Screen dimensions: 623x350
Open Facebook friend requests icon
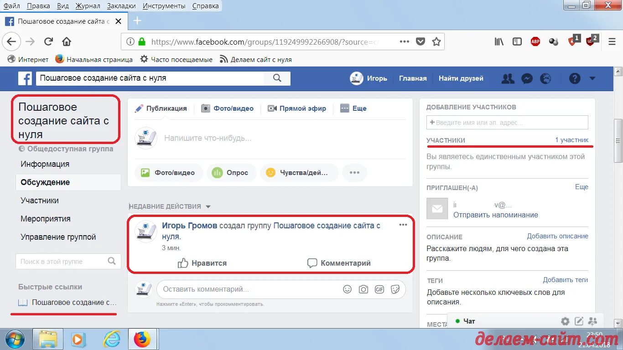pyautogui.click(x=508, y=78)
